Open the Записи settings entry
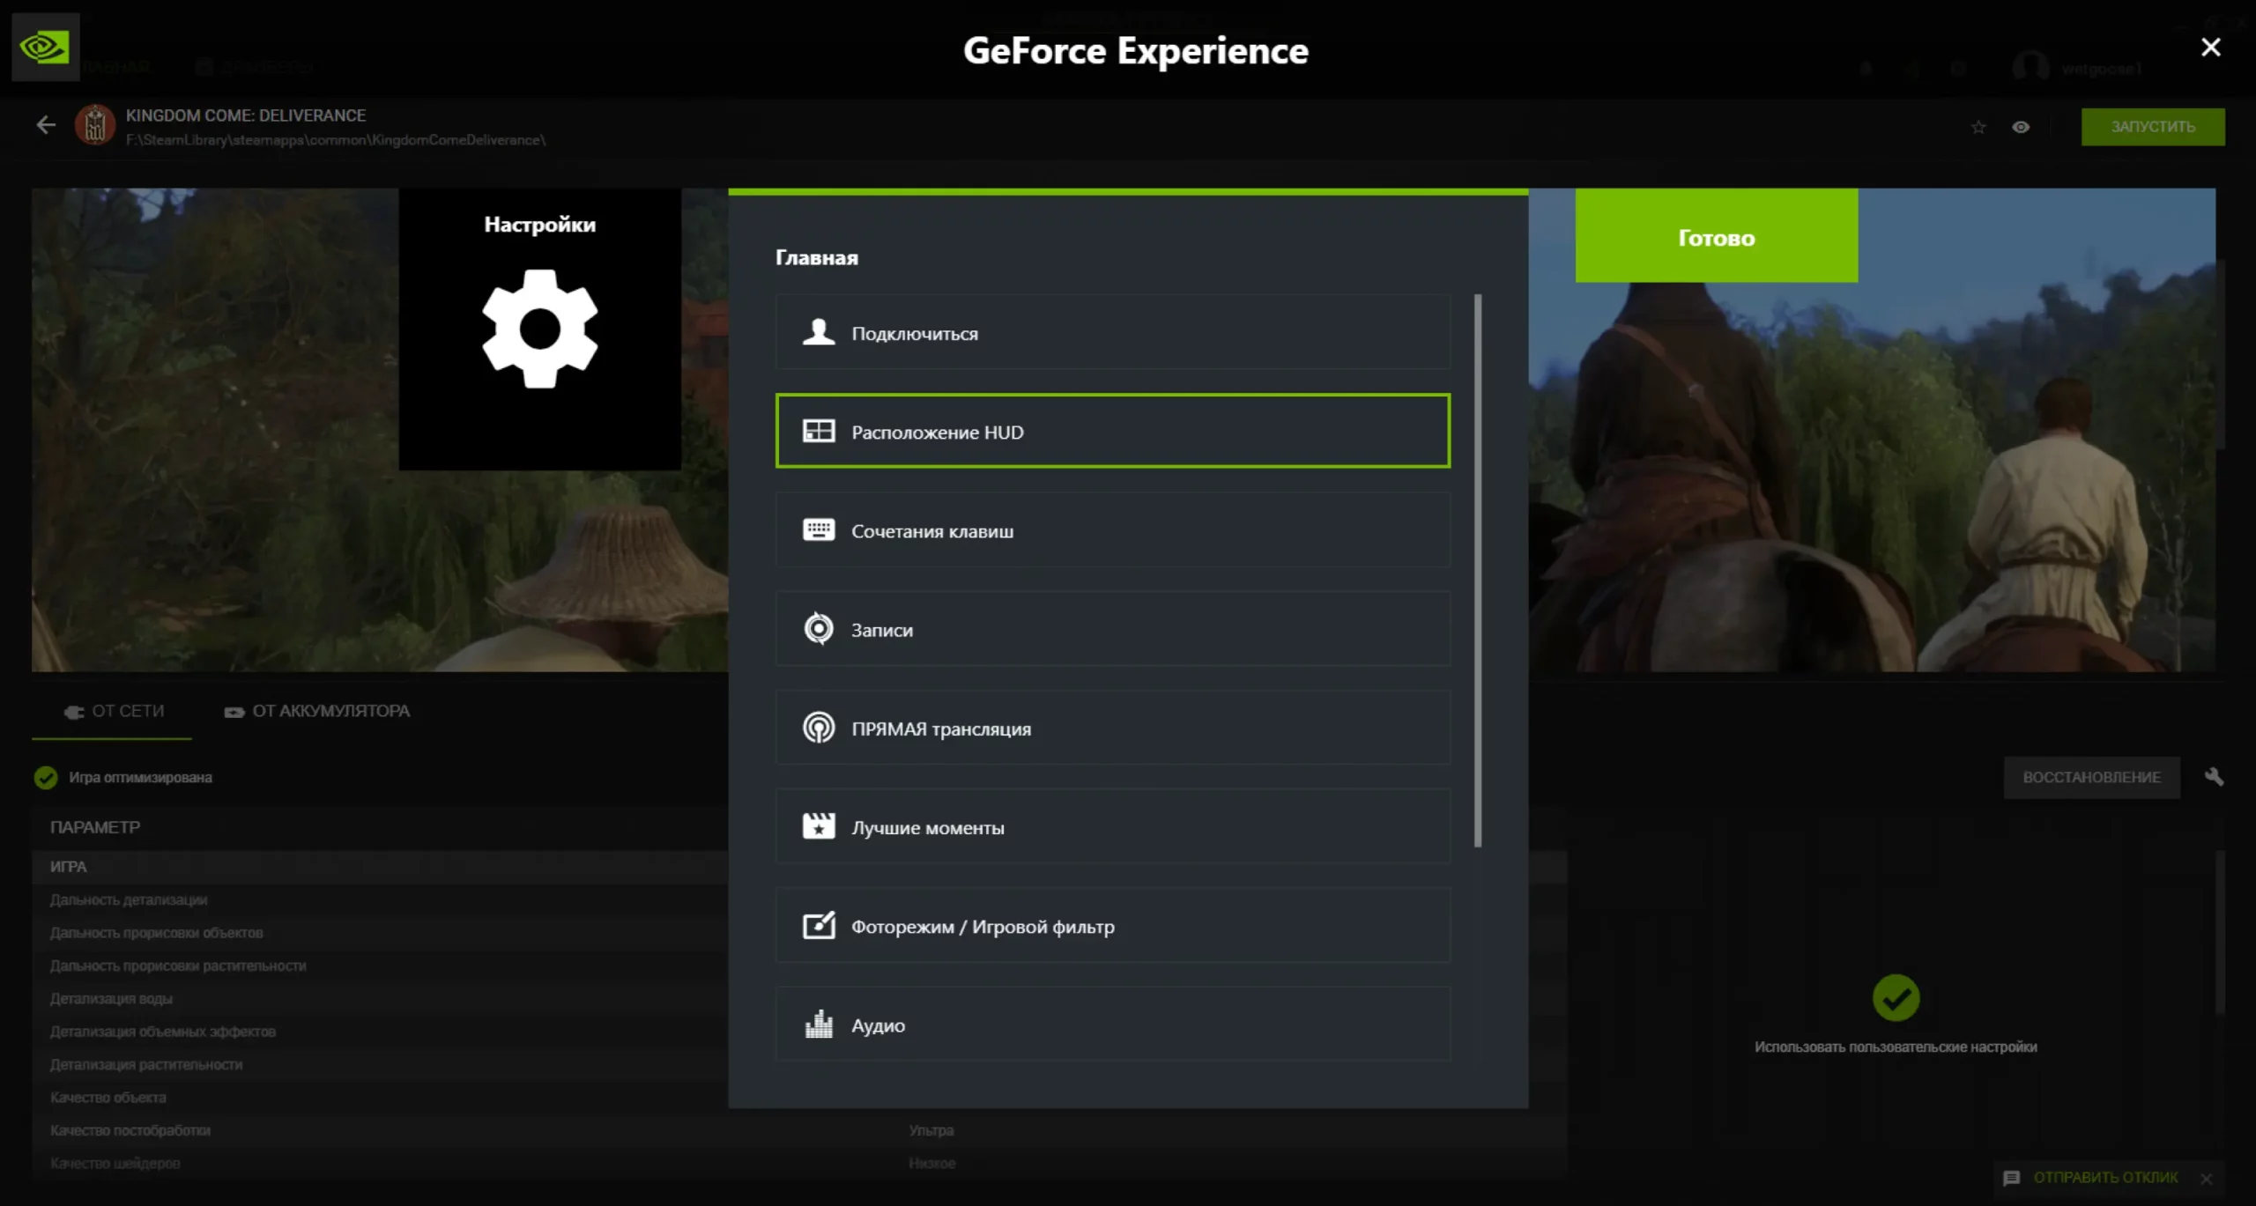Viewport: 2256px width, 1206px height. 1112,629
